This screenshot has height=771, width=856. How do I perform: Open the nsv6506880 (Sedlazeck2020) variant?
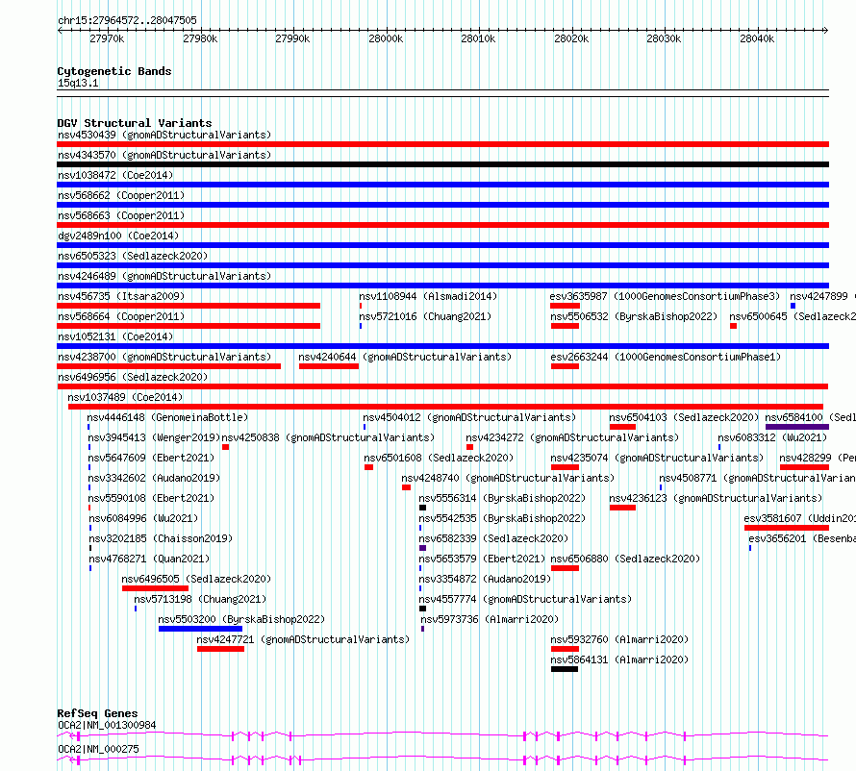625,559
